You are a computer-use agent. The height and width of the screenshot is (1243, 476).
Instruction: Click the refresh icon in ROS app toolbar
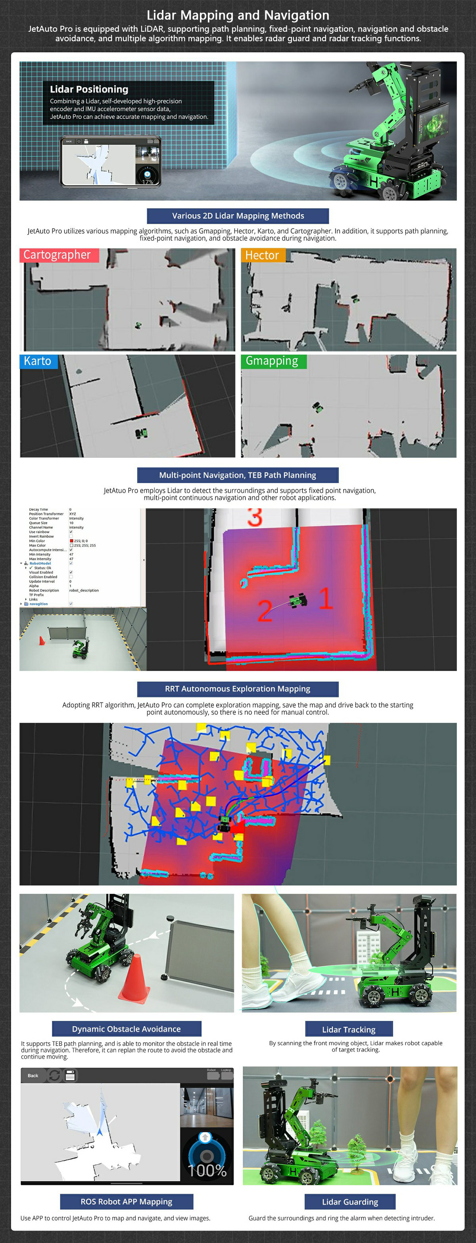55,1076
